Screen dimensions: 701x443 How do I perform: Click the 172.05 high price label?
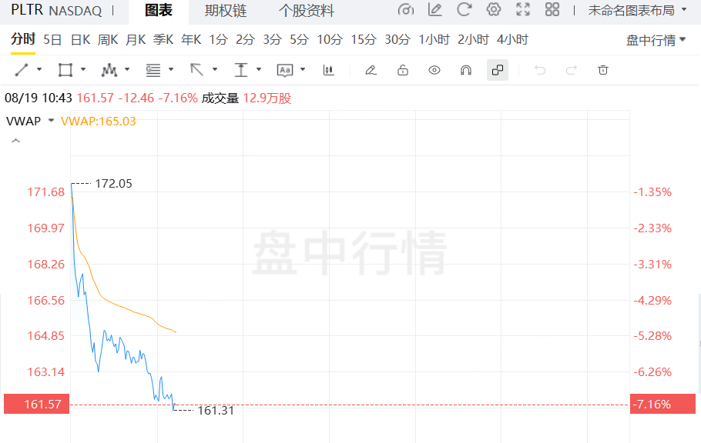point(113,184)
